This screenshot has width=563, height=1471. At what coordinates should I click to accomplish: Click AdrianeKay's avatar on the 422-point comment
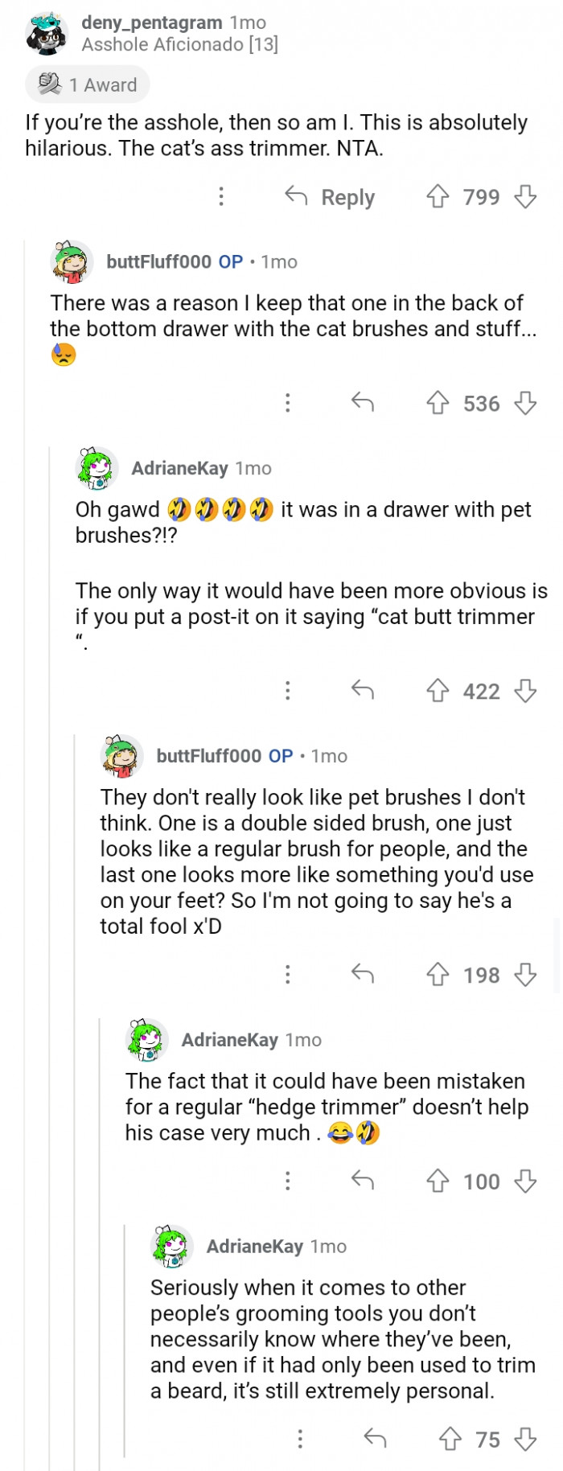coord(97,468)
